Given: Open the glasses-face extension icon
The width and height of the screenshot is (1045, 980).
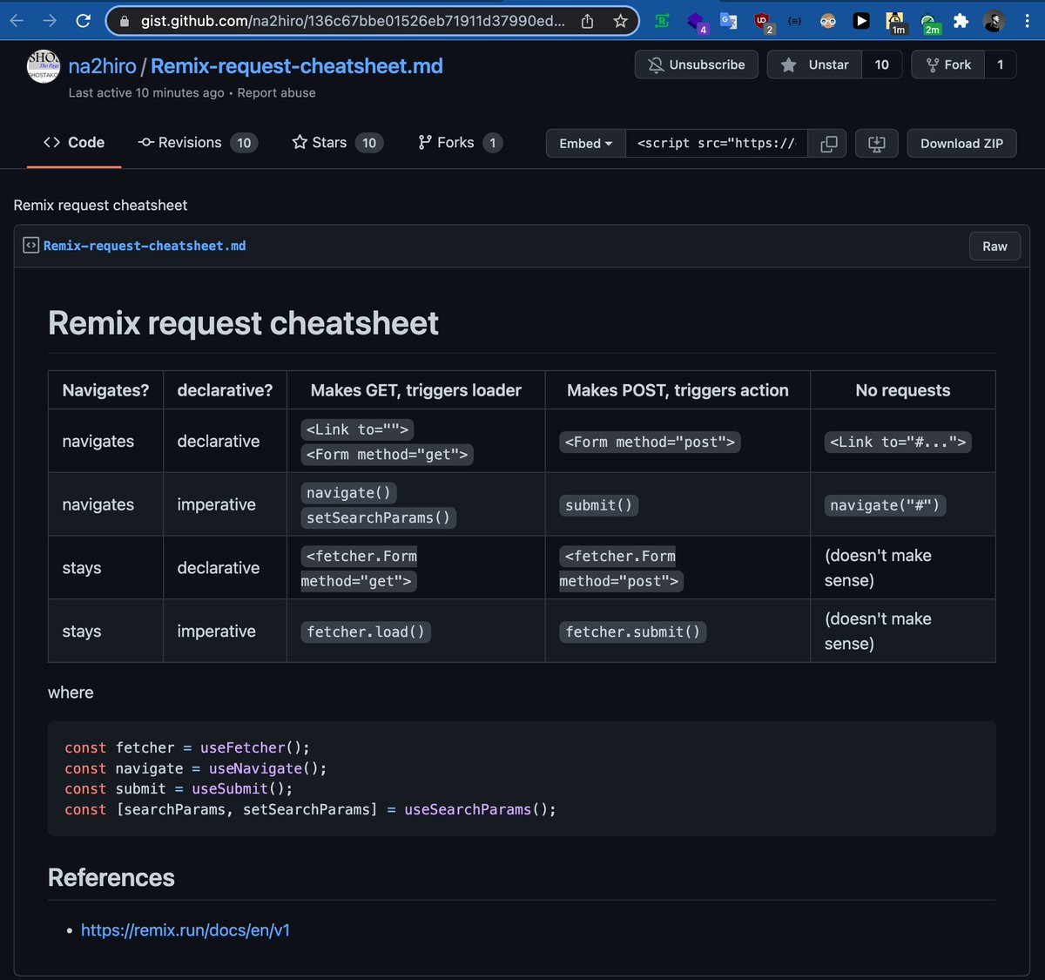Looking at the screenshot, I should [828, 21].
